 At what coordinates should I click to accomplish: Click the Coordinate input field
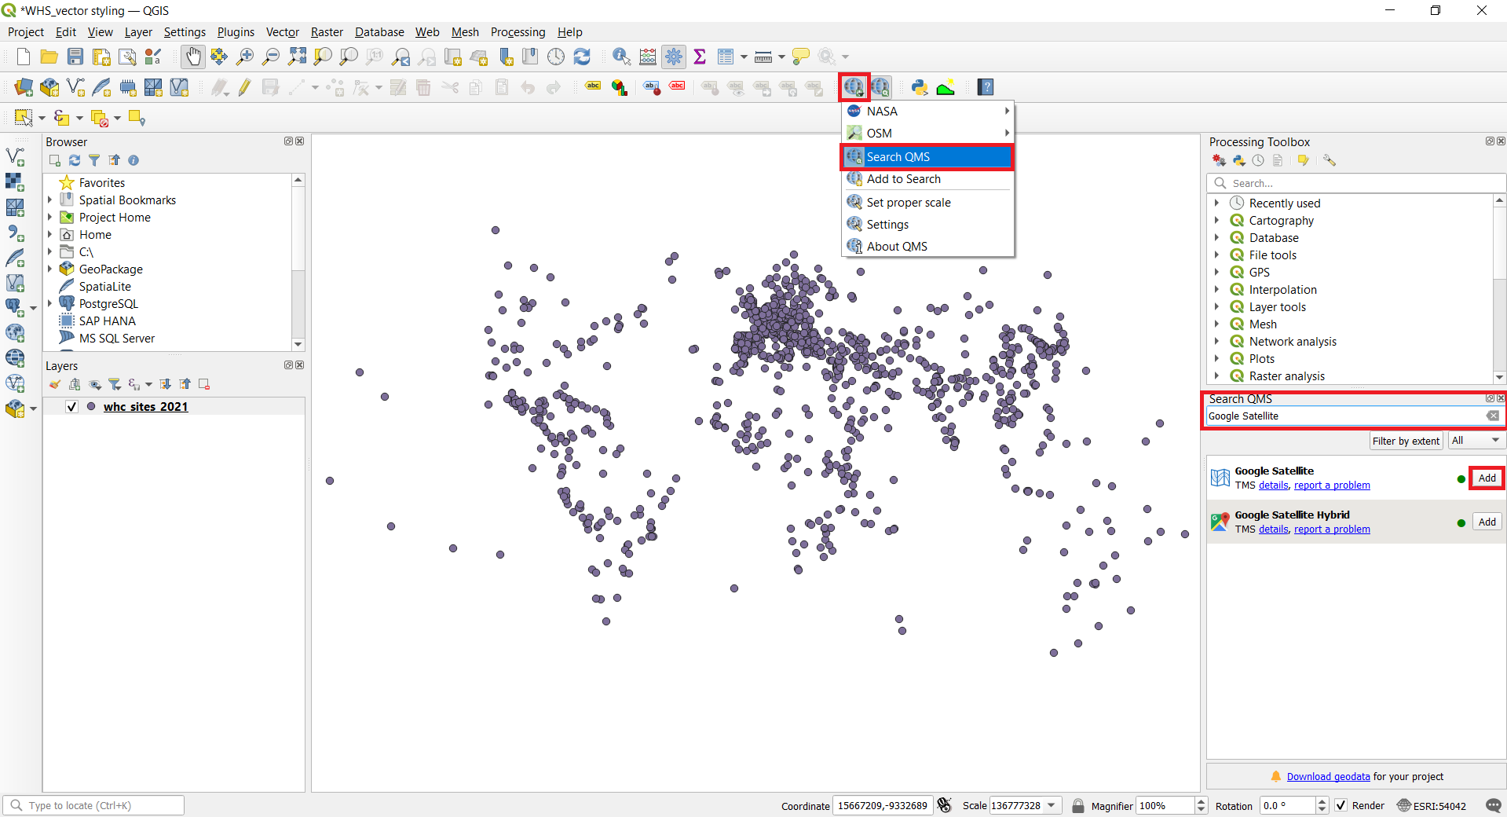coord(883,805)
